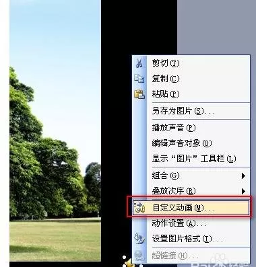Select 播放声音(P) menu entry
Viewport: 256px width, 267px height.
pyautogui.click(x=191, y=128)
